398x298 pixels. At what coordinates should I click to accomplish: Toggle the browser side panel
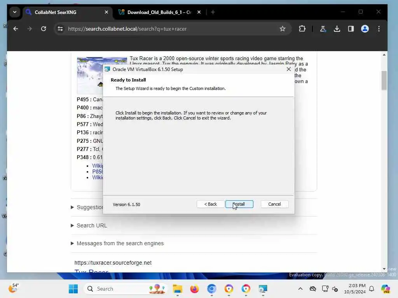(351, 29)
